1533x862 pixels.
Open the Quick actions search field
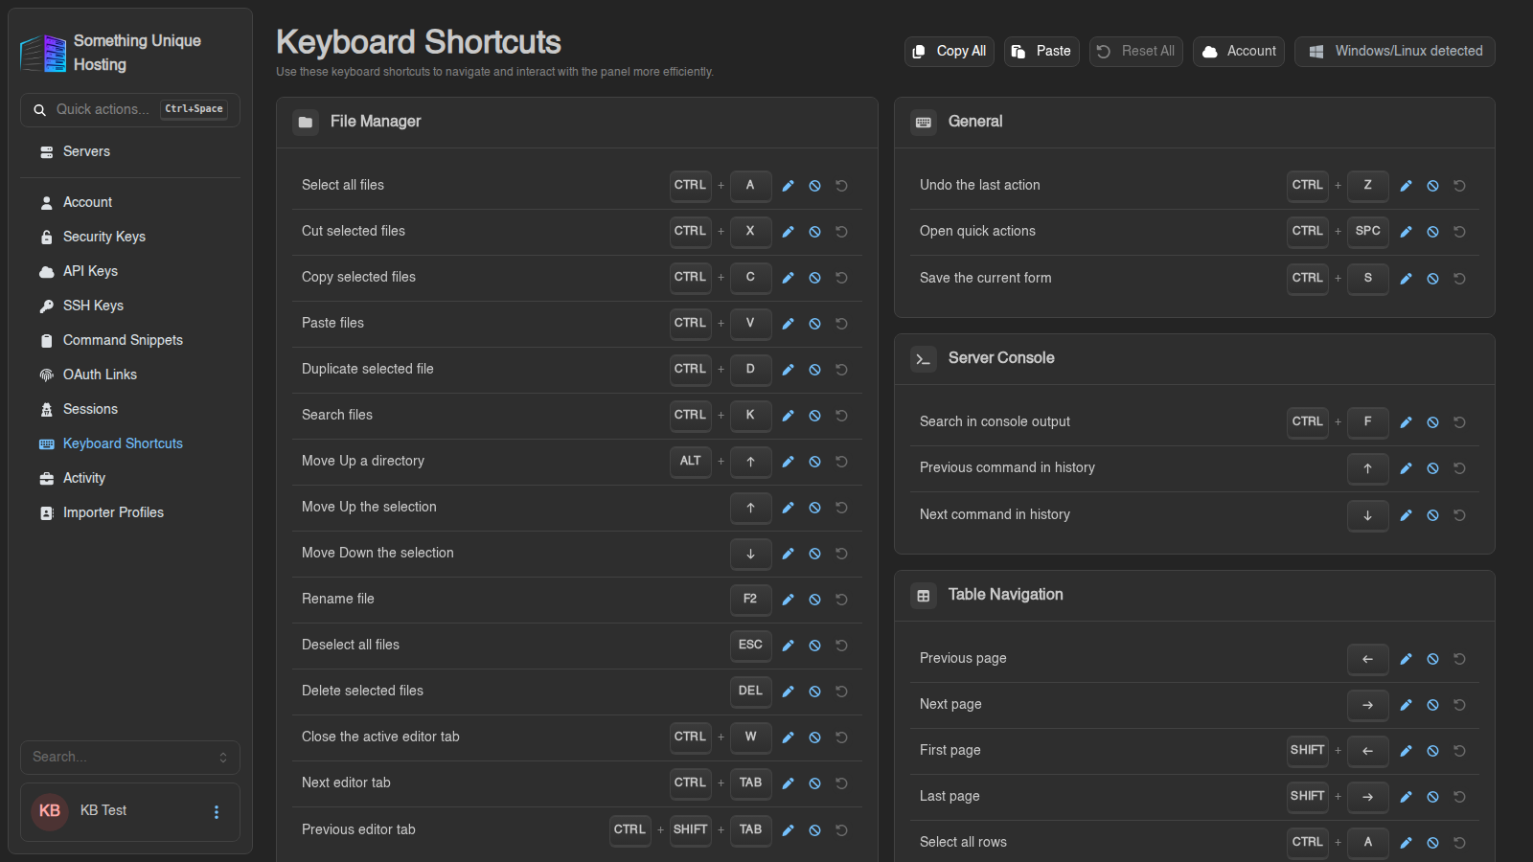pyautogui.click(x=130, y=110)
